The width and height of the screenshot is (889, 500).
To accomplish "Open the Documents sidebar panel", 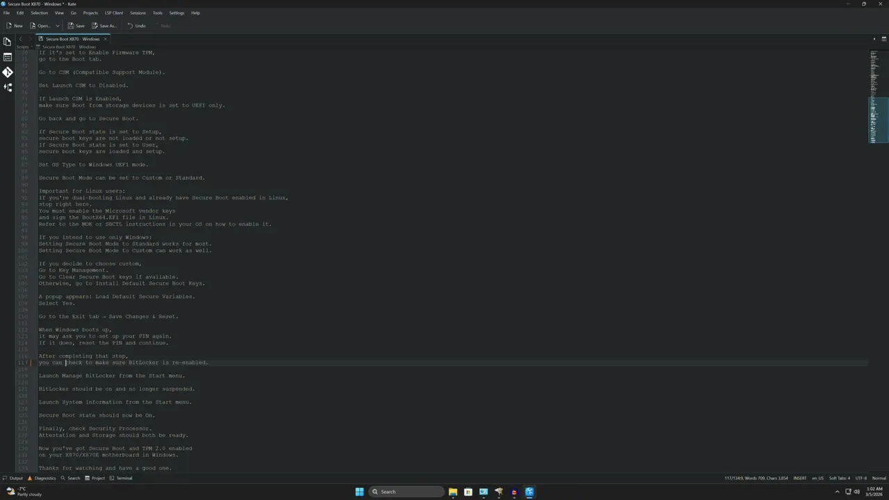I will (x=8, y=42).
